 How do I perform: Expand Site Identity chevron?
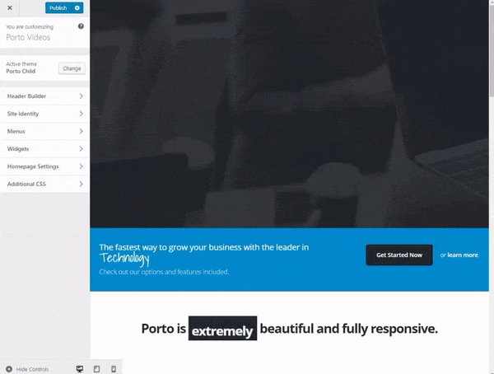click(x=81, y=114)
